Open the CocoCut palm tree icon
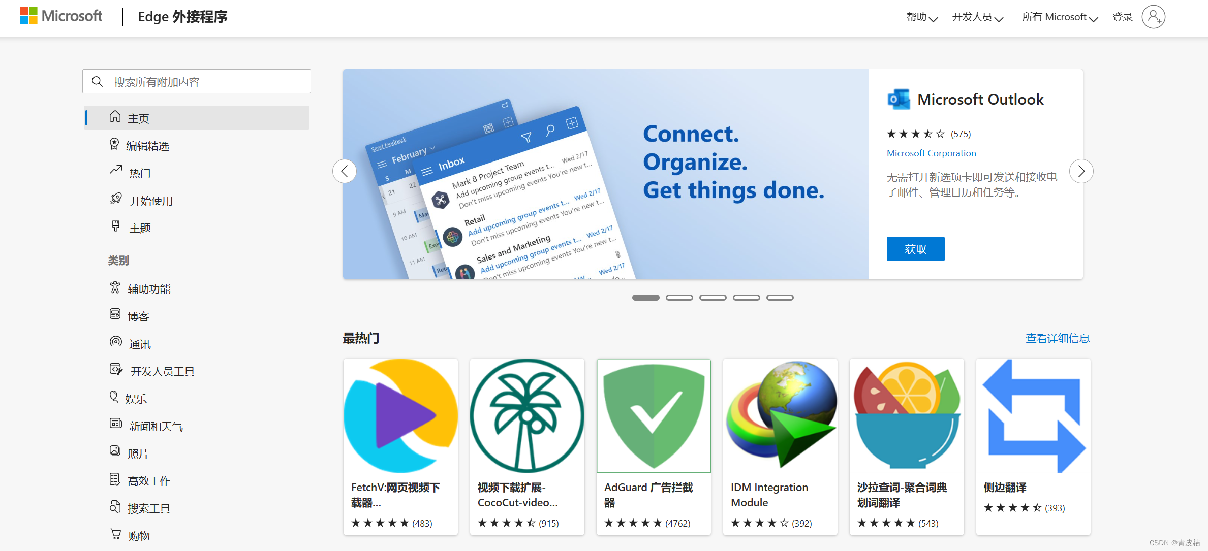This screenshot has height=551, width=1208. tap(527, 416)
